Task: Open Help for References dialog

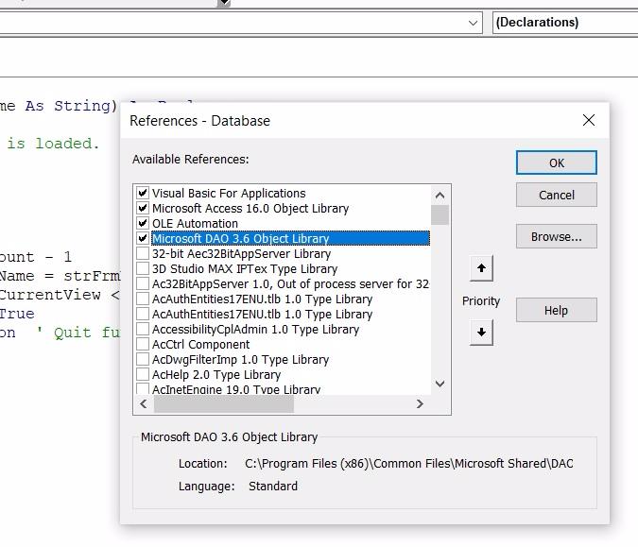Action: [556, 310]
